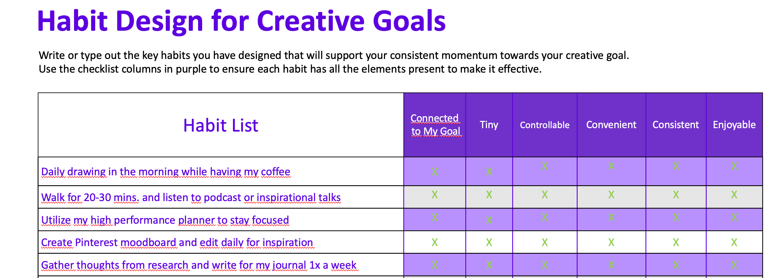
Task: Click the Consistent X for journal habit row
Action: coord(676,265)
